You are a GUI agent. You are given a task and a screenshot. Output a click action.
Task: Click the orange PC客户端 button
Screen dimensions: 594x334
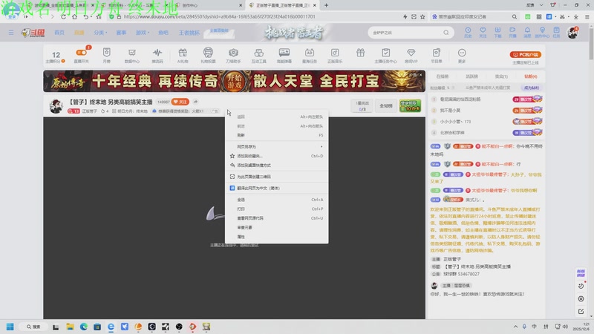tap(526, 54)
